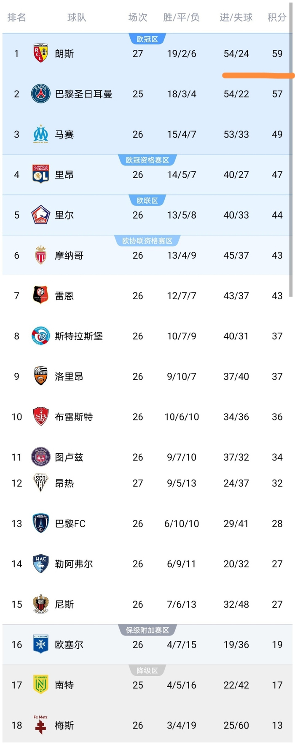Open the Paris Saint-Germain team logo
Image resolution: width=295 pixels, height=745 pixels.
point(41,94)
